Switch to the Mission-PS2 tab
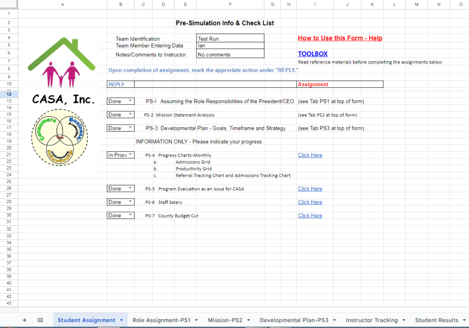Viewport: 469px width, 328px height. [x=225, y=320]
